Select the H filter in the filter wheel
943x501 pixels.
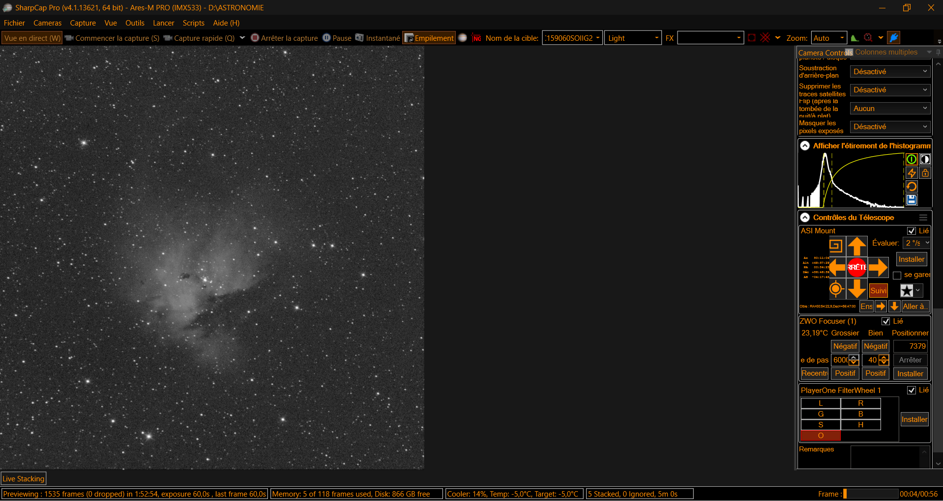coord(860,425)
